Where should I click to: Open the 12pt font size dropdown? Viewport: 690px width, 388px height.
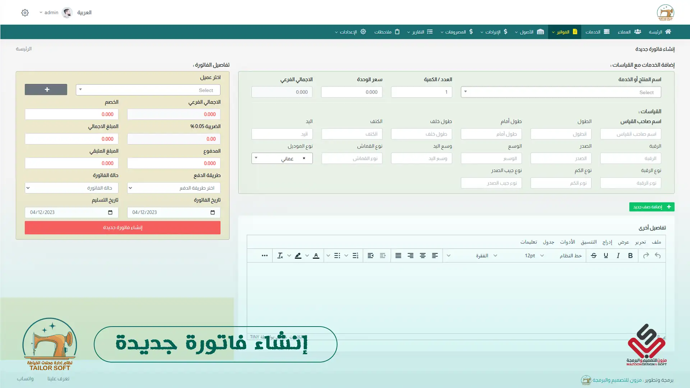534,255
